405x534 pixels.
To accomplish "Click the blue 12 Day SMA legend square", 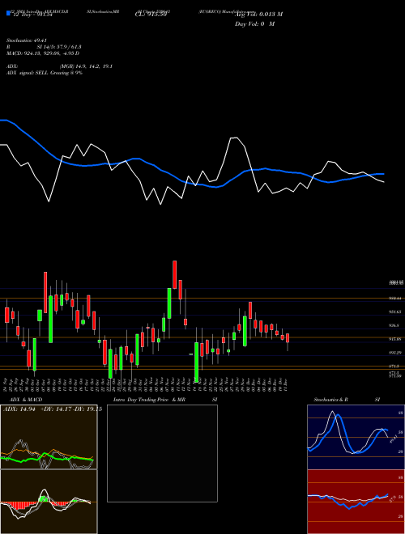I will [x=8, y=13].
